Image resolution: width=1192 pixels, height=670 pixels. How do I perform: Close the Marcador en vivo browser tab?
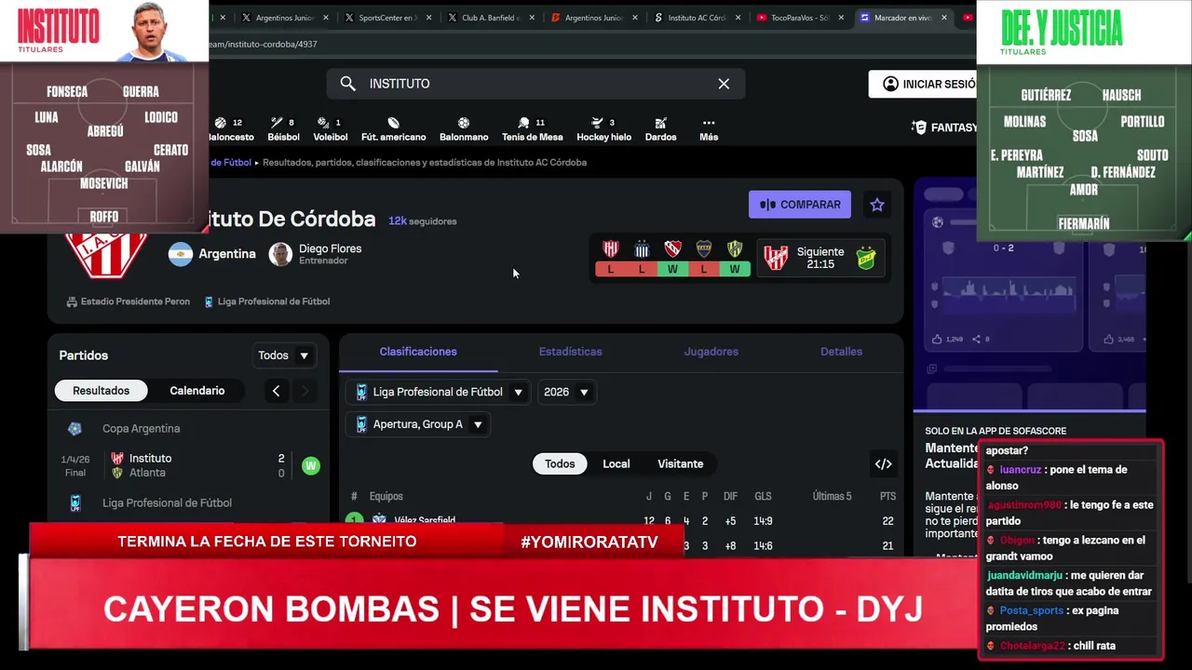(943, 18)
